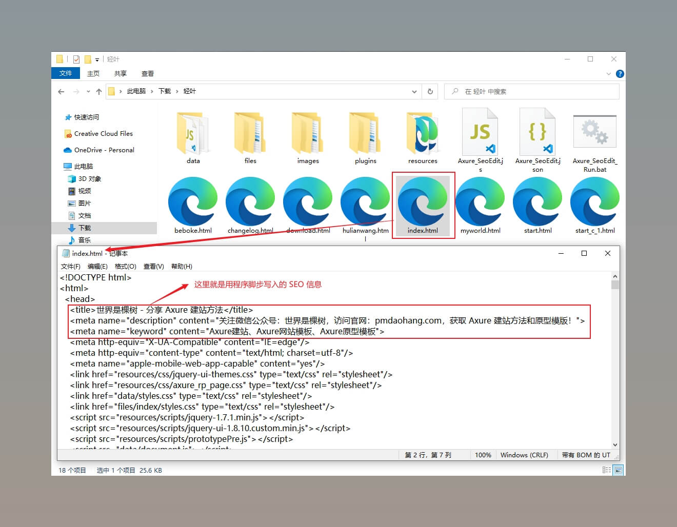Select the beboke.html file
The width and height of the screenshot is (677, 527).
click(x=193, y=205)
